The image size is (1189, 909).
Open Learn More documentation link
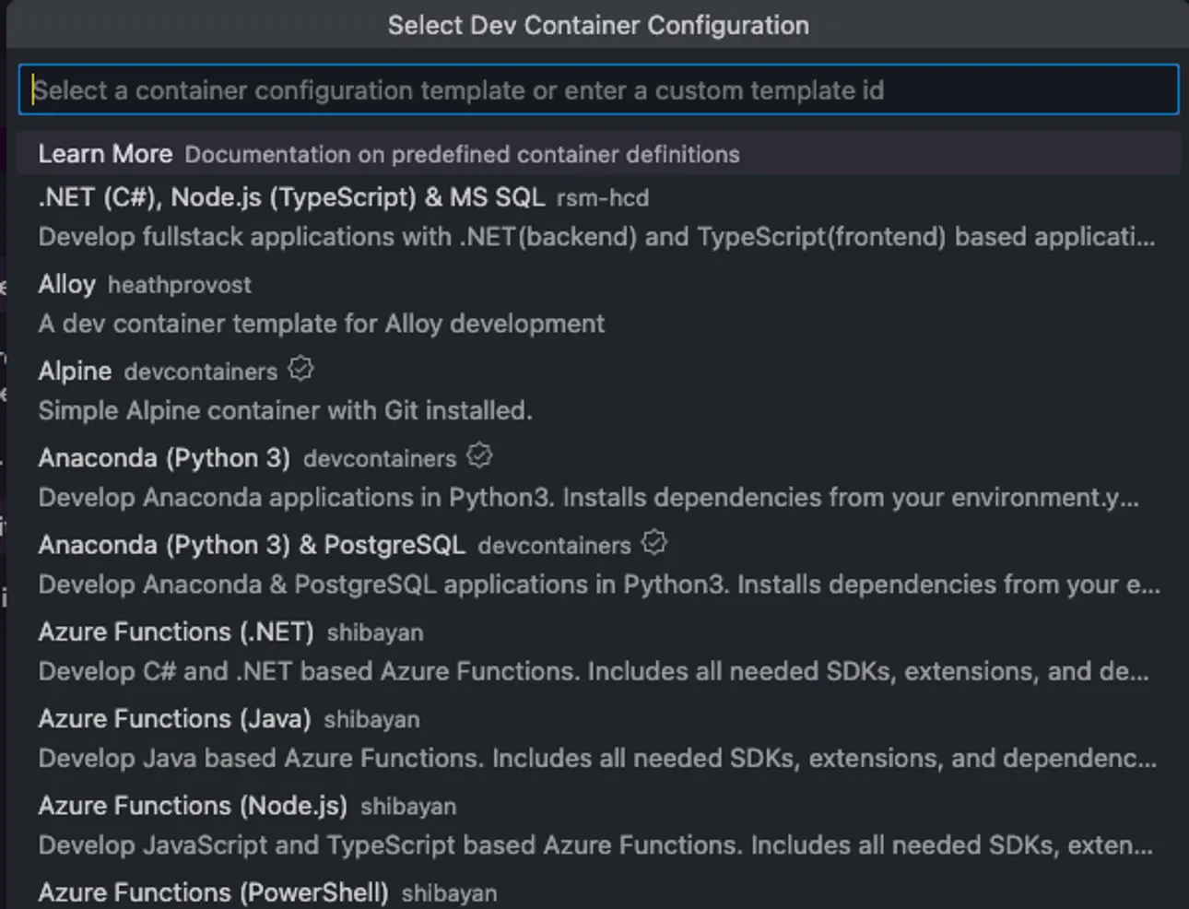point(105,153)
